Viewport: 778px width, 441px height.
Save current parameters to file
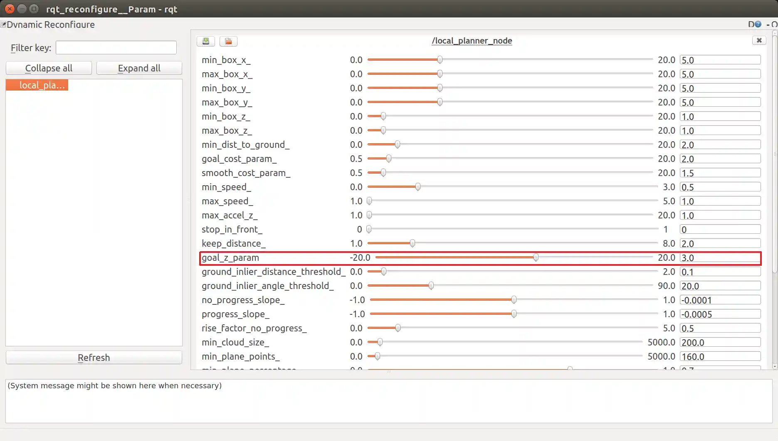point(205,41)
